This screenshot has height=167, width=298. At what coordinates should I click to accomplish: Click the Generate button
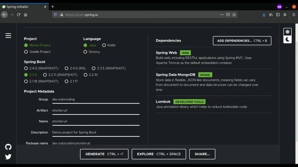tap(104, 154)
